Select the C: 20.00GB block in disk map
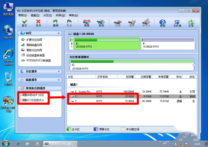 click(107, 43)
